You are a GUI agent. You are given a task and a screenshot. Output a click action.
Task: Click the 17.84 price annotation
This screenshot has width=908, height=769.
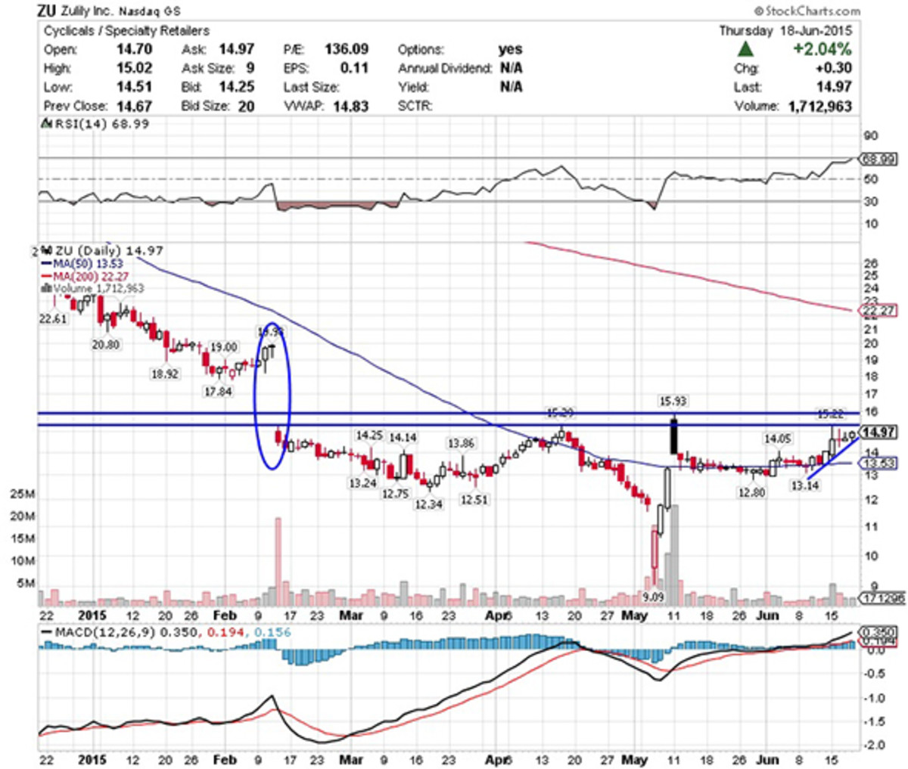[218, 392]
